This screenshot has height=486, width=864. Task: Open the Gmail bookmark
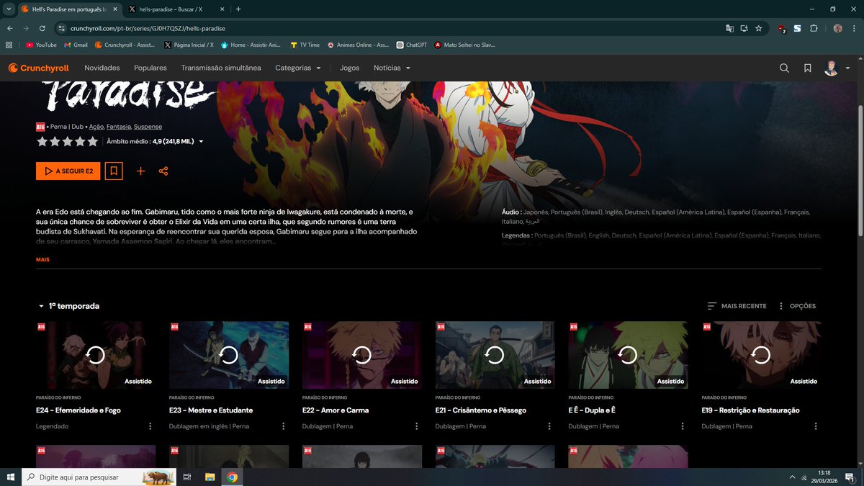[76, 45]
